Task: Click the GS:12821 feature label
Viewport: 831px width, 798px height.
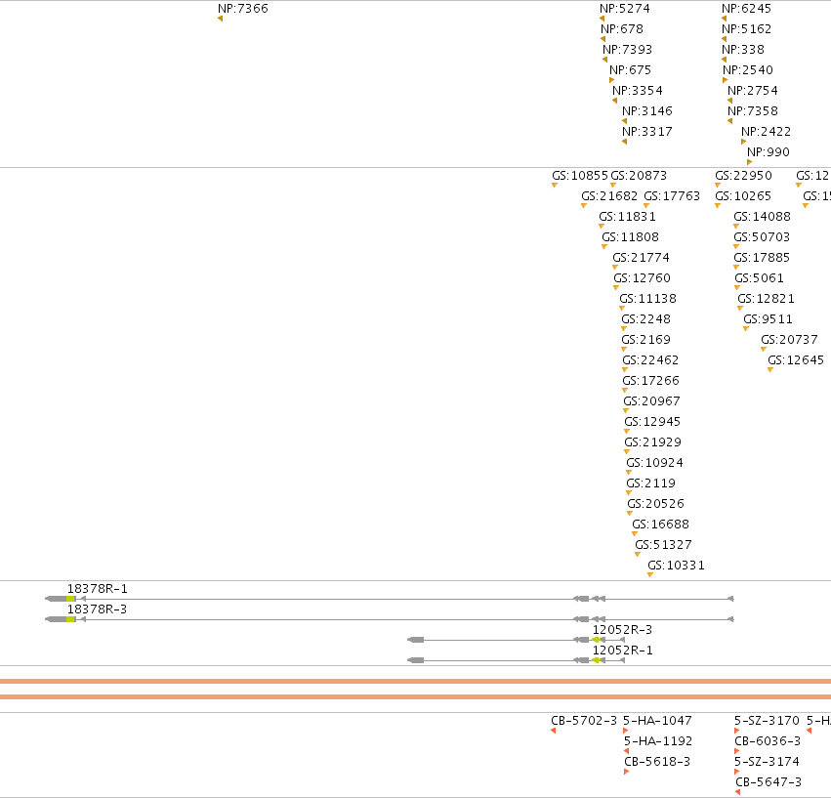Action: (x=766, y=299)
